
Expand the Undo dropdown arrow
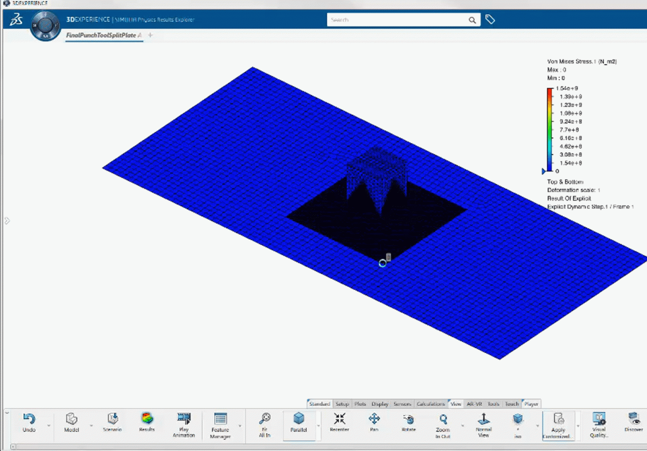click(49, 427)
